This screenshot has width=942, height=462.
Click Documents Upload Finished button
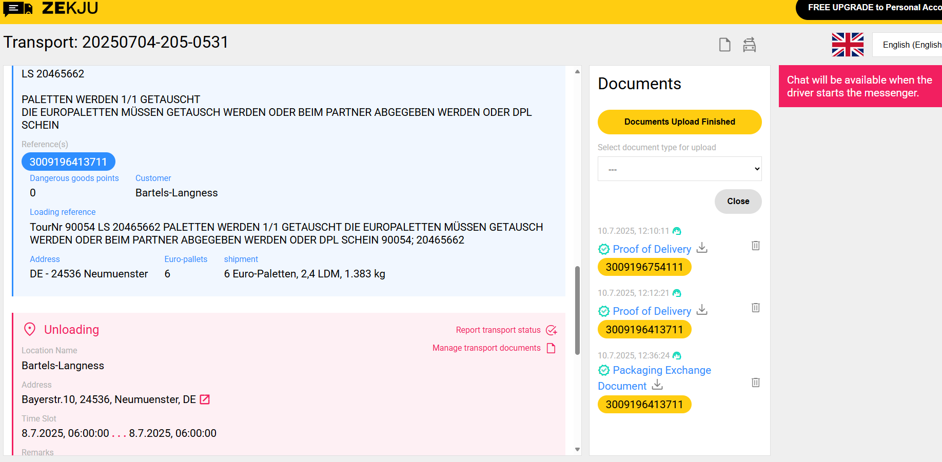pos(679,122)
